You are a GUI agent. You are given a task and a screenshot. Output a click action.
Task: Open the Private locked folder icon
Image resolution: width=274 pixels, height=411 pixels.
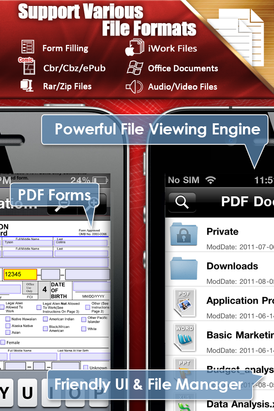pyautogui.click(x=184, y=234)
